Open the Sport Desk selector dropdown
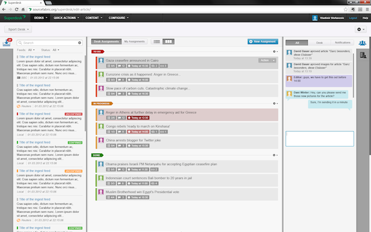371x232 pixels. pos(18,29)
